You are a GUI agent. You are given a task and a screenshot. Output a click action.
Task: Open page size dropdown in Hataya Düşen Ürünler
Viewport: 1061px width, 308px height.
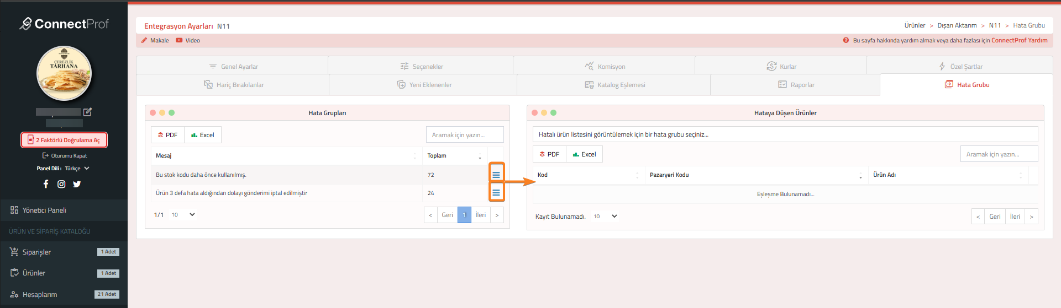[x=606, y=217]
